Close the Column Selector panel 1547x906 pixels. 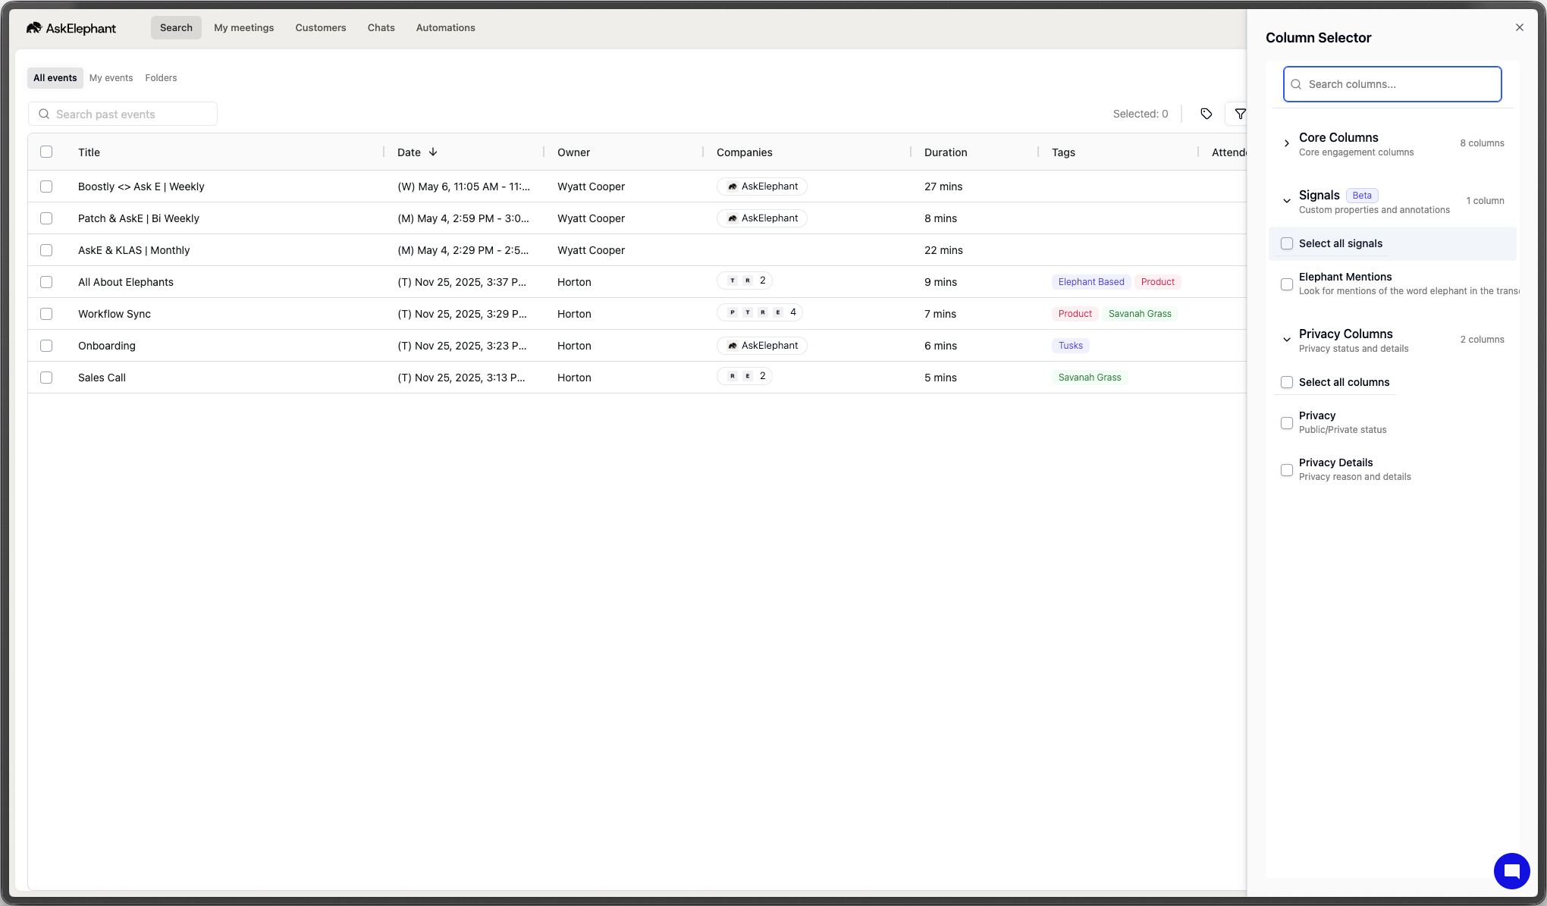pyautogui.click(x=1519, y=27)
